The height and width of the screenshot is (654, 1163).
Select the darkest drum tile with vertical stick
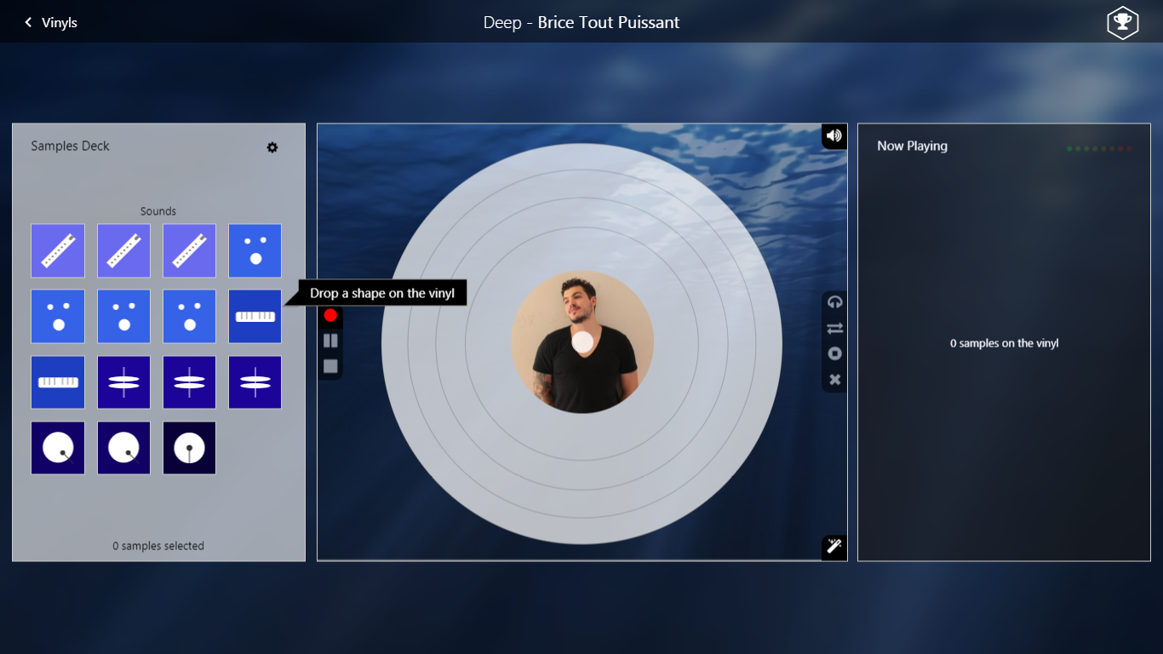pyautogui.click(x=189, y=448)
